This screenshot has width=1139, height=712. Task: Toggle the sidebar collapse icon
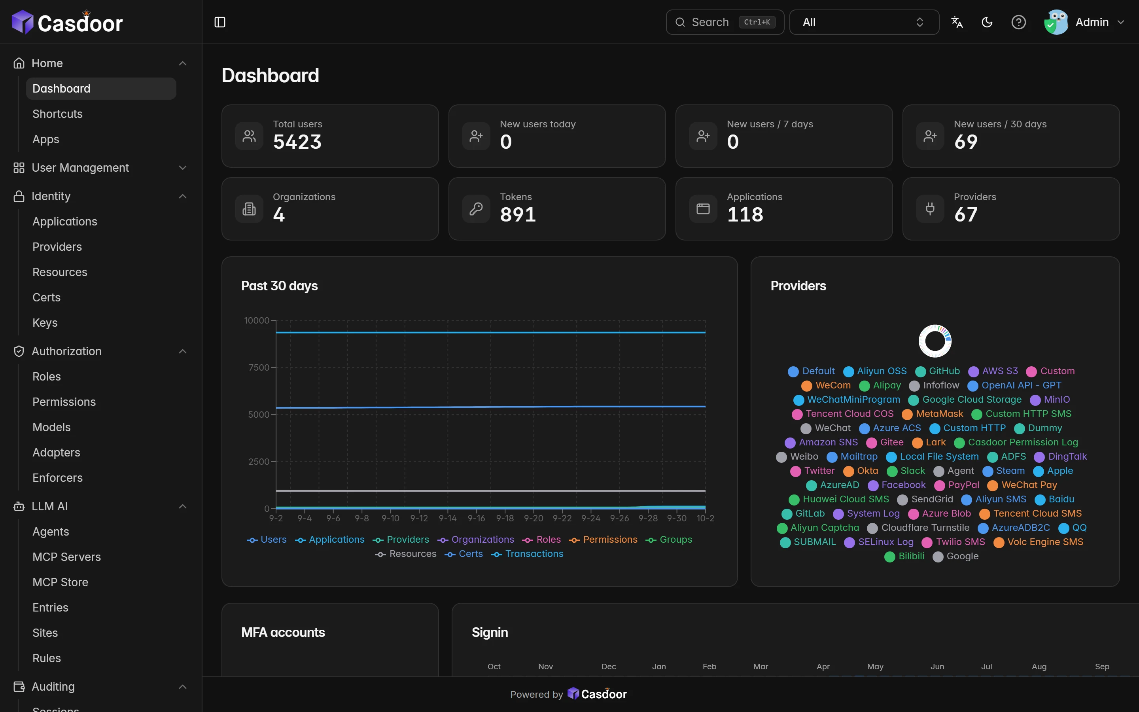point(220,22)
